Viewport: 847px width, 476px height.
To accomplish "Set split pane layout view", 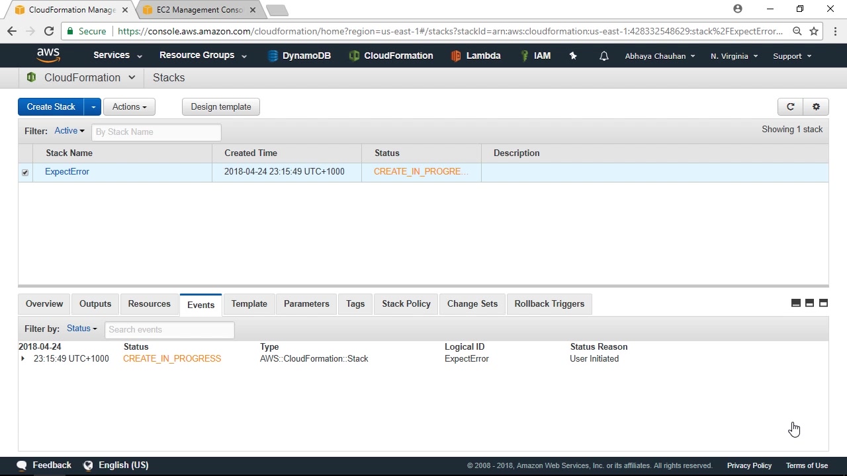I will pos(809,303).
